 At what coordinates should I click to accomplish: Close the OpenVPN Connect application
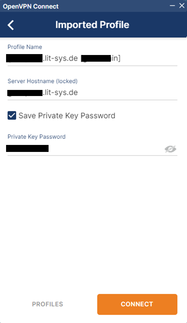(182, 5)
